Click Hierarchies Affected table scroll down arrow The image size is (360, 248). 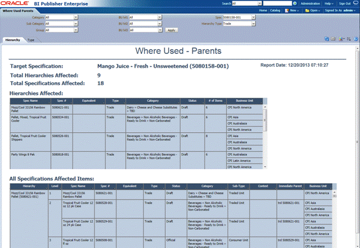pyautogui.click(x=265, y=167)
